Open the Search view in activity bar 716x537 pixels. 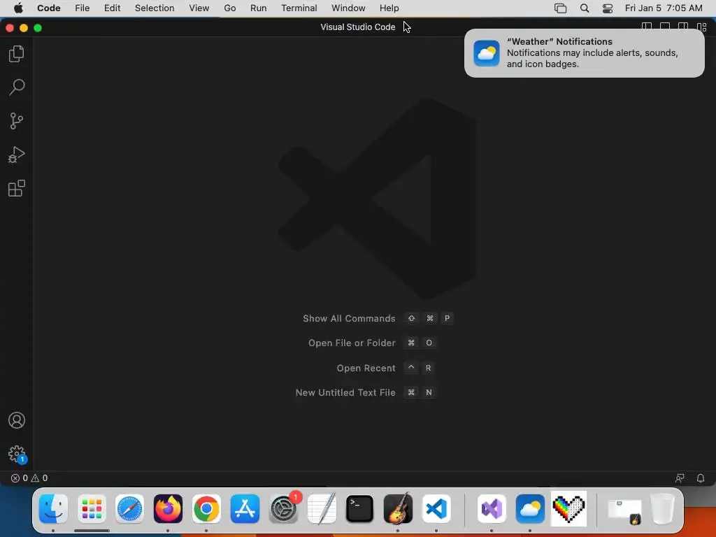pos(17,87)
